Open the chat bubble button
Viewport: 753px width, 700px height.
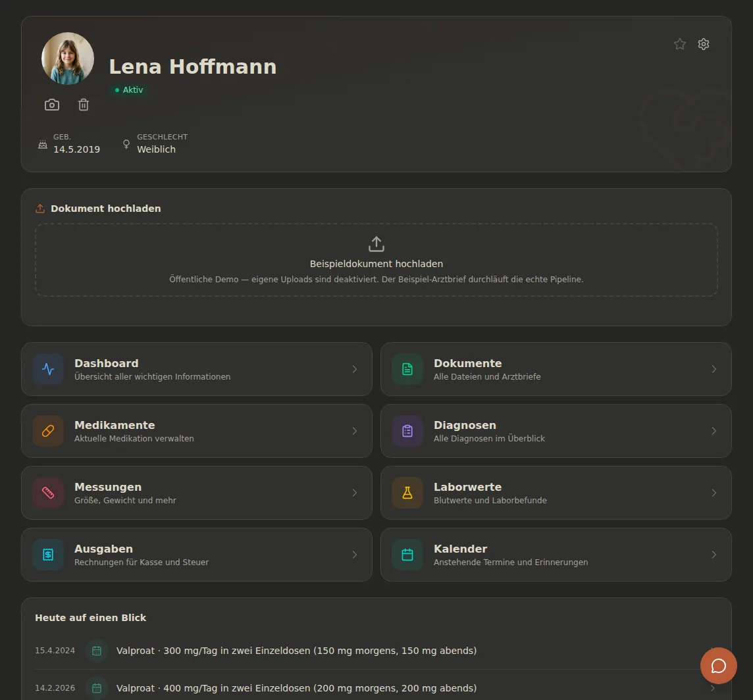(718, 666)
